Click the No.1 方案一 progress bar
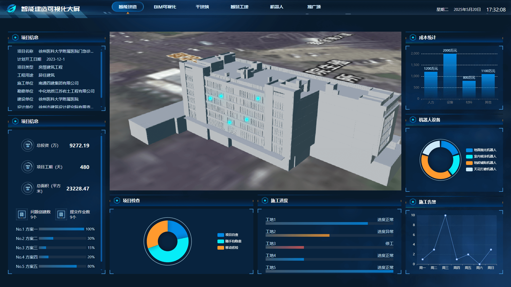The height and width of the screenshot is (287, 511). pyautogui.click(x=61, y=229)
